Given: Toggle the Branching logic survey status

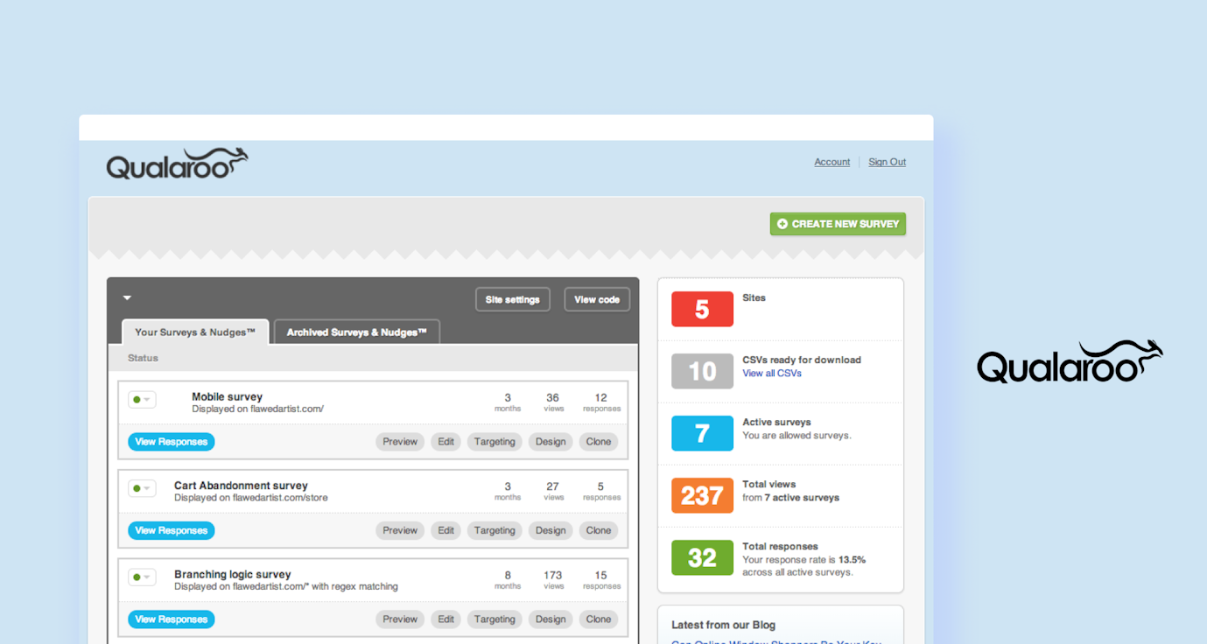Looking at the screenshot, I should click(x=142, y=577).
